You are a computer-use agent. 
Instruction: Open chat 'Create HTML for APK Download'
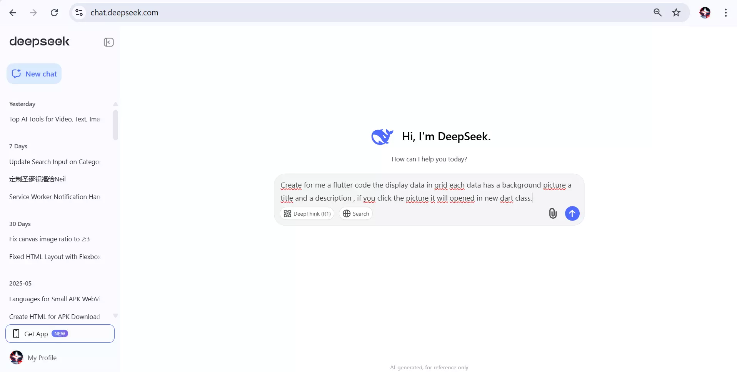click(55, 317)
